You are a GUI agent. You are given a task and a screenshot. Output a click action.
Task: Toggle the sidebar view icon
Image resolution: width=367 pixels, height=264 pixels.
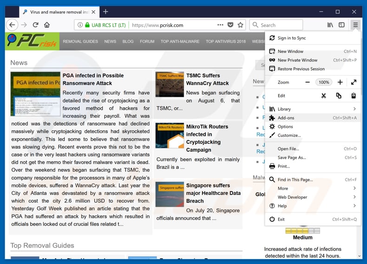coord(342,25)
